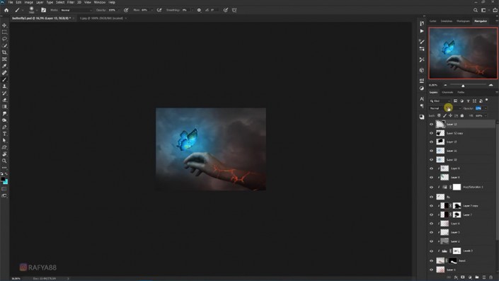Create a new layer

click(x=484, y=277)
